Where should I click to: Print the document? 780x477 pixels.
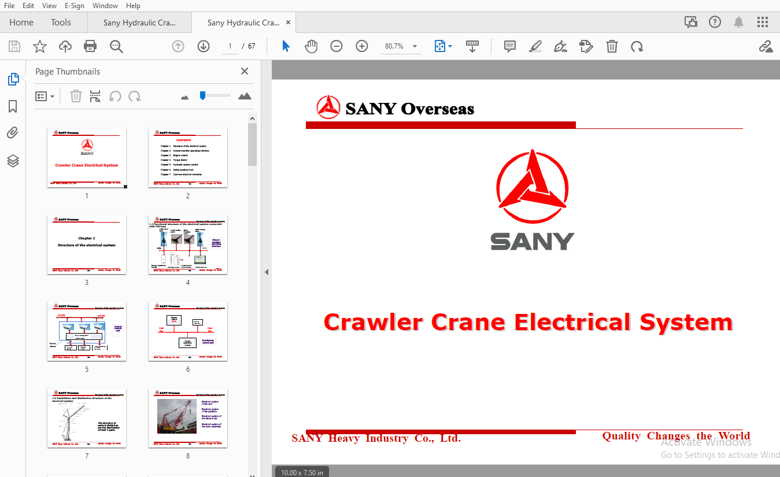pyautogui.click(x=90, y=46)
